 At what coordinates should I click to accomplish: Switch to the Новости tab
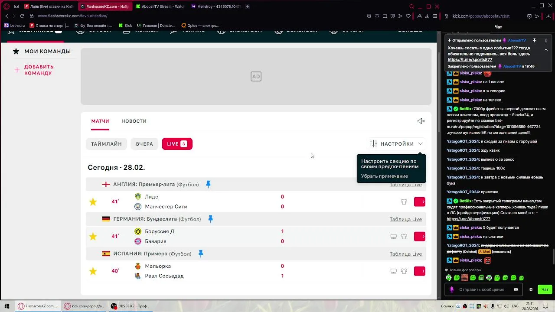pos(134,121)
